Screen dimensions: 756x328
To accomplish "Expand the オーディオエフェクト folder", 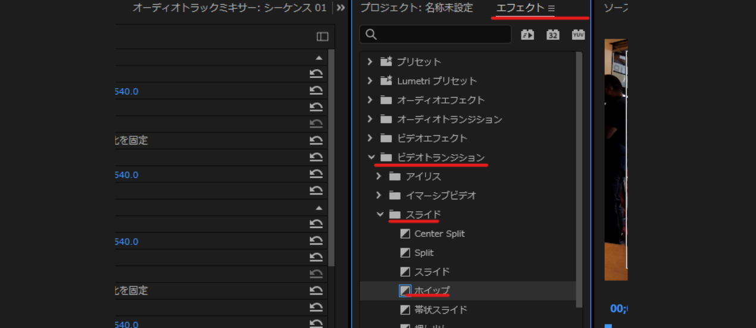I will [370, 100].
